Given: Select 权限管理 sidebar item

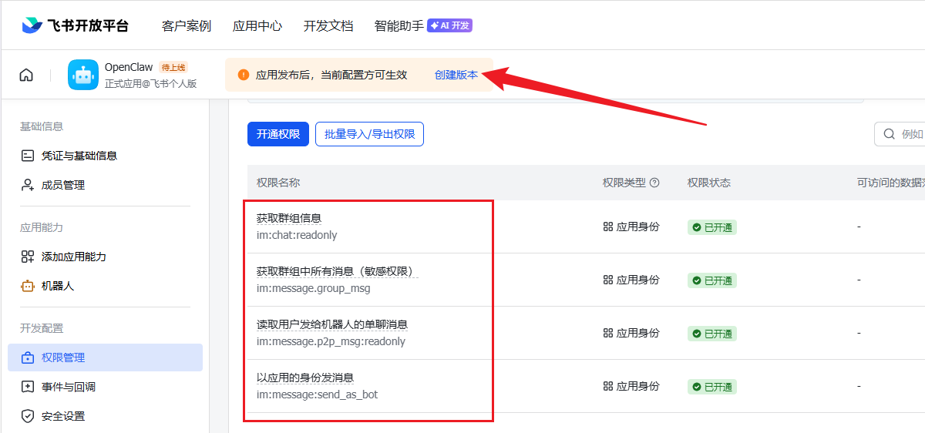Looking at the screenshot, I should [63, 357].
